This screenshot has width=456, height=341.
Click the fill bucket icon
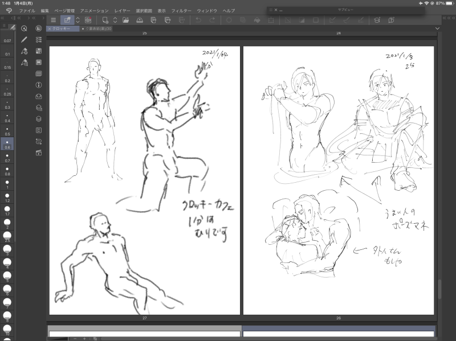click(x=257, y=20)
